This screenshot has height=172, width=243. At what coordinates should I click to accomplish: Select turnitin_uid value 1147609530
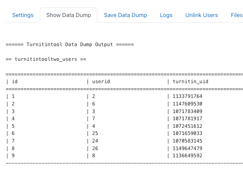pos(188,104)
